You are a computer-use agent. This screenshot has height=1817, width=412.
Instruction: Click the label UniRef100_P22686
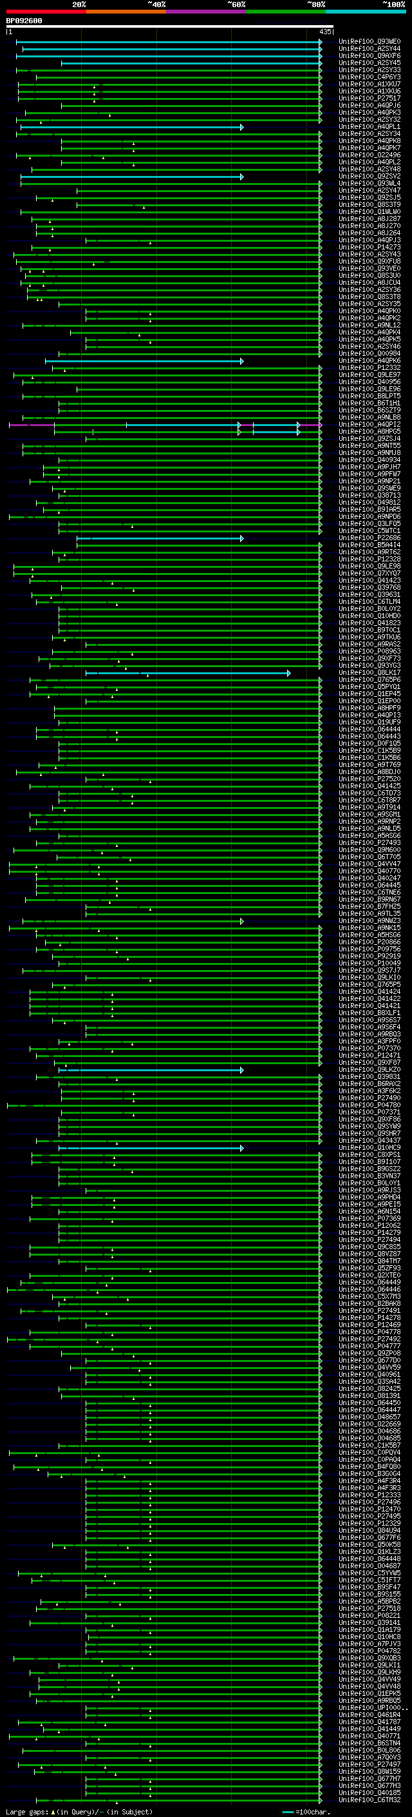pos(370,538)
